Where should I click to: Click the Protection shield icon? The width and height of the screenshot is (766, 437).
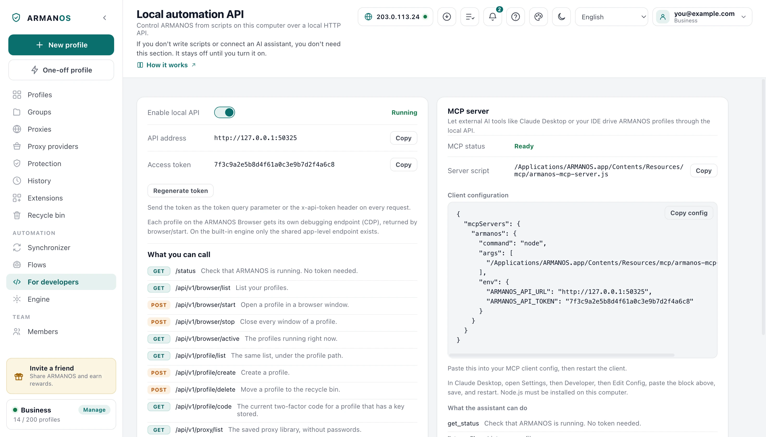point(17,163)
